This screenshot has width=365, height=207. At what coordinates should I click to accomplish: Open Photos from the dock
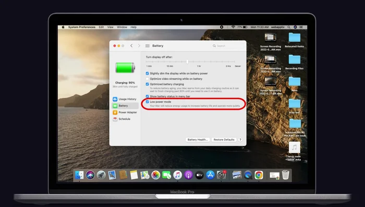(x=156, y=175)
